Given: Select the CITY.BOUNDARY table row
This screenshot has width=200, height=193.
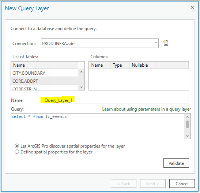Looking at the screenshot, I should click(x=45, y=73).
